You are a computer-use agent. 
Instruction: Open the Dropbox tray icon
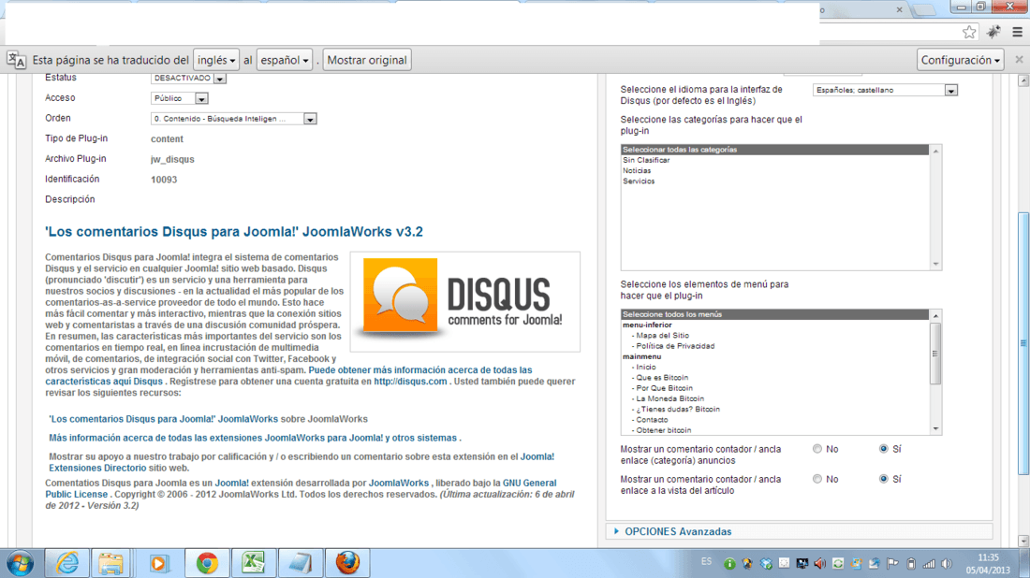click(x=765, y=564)
